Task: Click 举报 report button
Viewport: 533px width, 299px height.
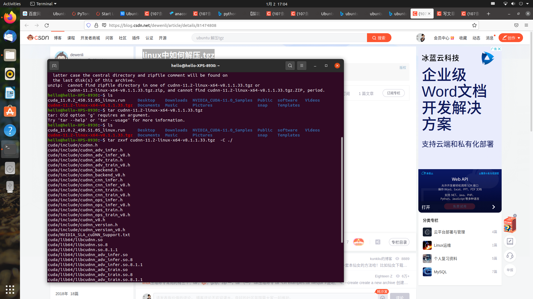Action: (x=510, y=270)
